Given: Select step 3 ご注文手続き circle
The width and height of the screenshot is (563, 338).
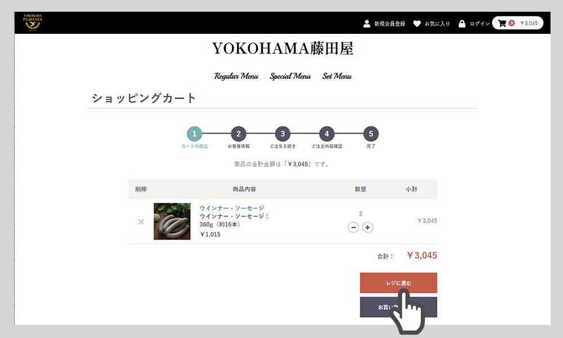Looking at the screenshot, I should [x=283, y=134].
